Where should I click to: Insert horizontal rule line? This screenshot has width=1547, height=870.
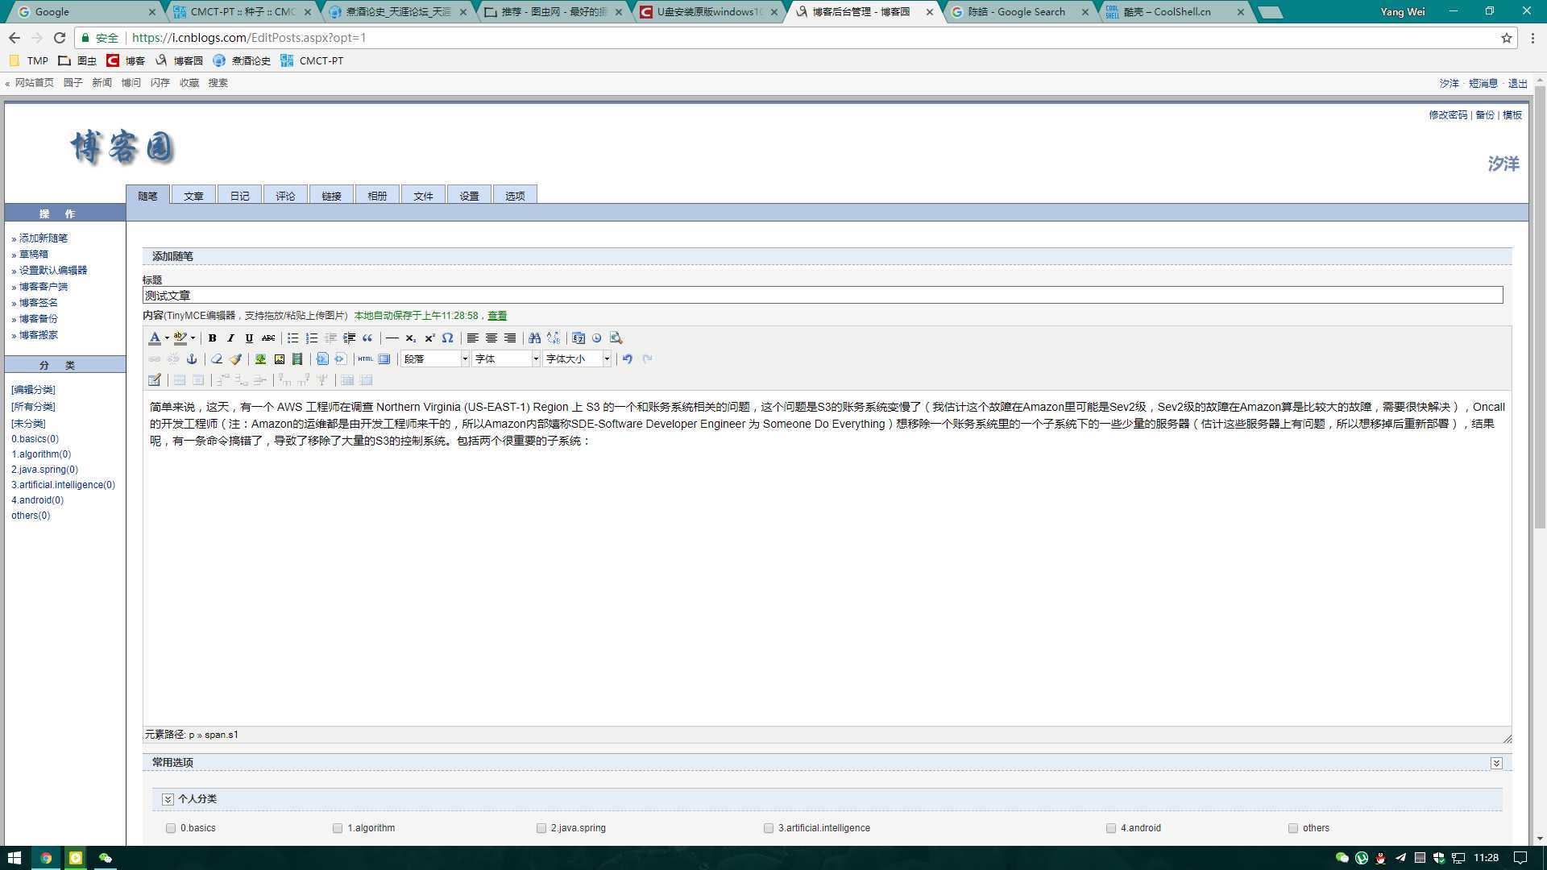coord(392,338)
